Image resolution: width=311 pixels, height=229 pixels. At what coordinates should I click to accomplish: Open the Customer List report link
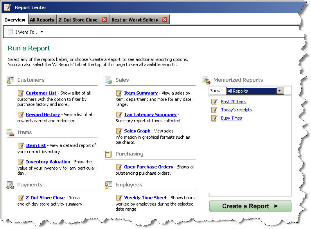(41, 93)
